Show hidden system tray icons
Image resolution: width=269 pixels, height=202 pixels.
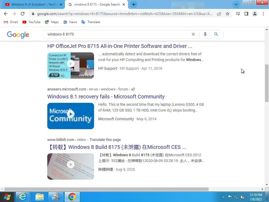point(223,197)
